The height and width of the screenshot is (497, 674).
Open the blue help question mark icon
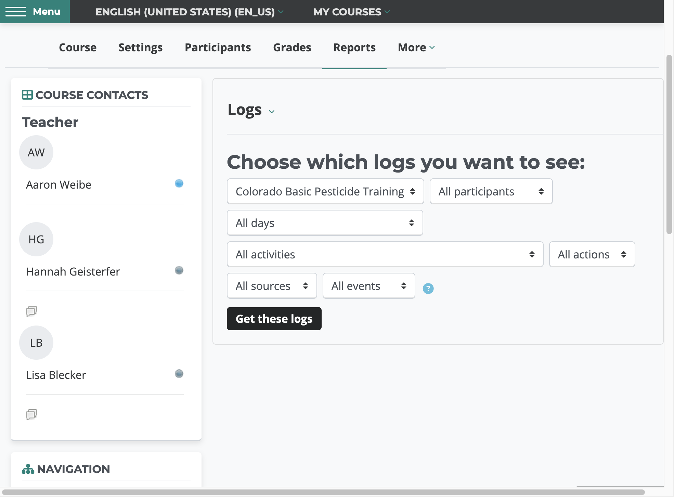[x=428, y=289]
